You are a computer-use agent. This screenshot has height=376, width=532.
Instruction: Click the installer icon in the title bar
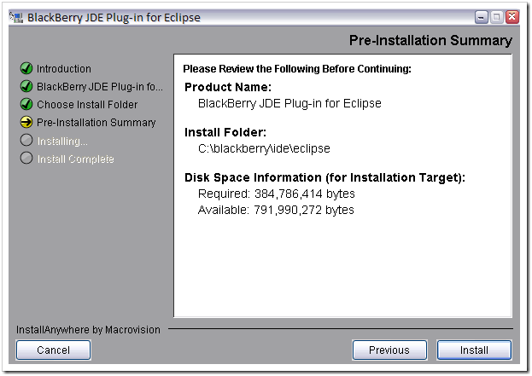click(16, 17)
